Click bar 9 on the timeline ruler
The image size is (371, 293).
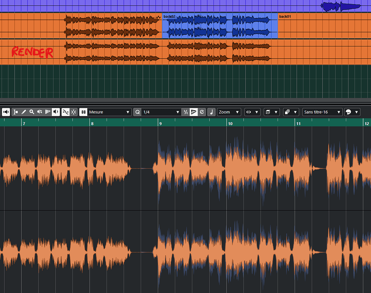tap(160, 123)
